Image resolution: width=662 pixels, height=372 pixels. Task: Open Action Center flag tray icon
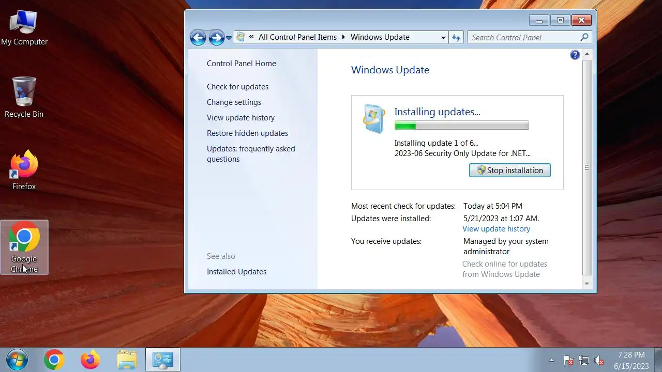(568, 360)
